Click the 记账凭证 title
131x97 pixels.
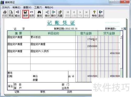coord(61,23)
